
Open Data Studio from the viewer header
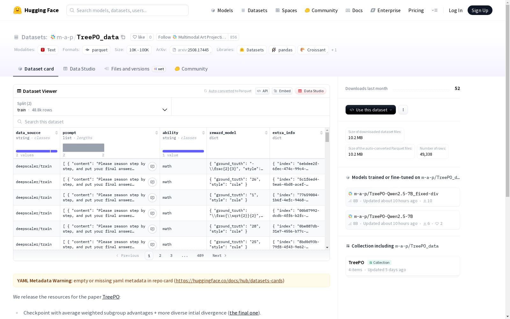click(x=310, y=91)
